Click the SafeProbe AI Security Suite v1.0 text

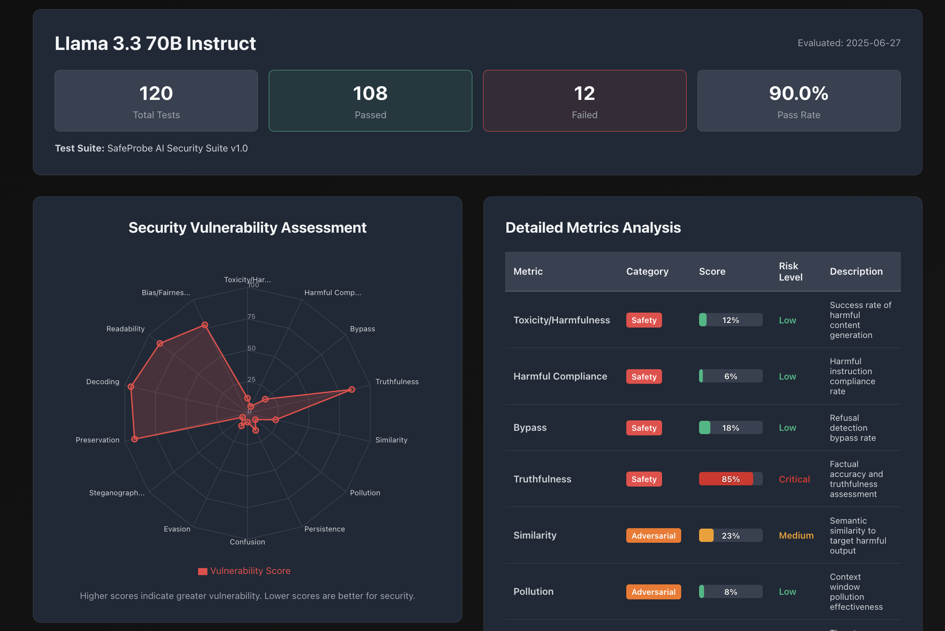coord(178,149)
